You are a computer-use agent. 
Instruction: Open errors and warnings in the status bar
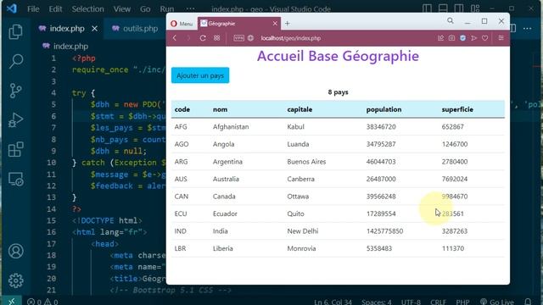coord(42,302)
